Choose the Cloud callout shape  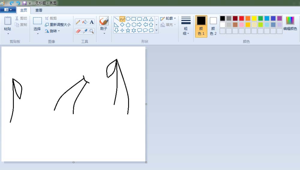click(x=151, y=30)
